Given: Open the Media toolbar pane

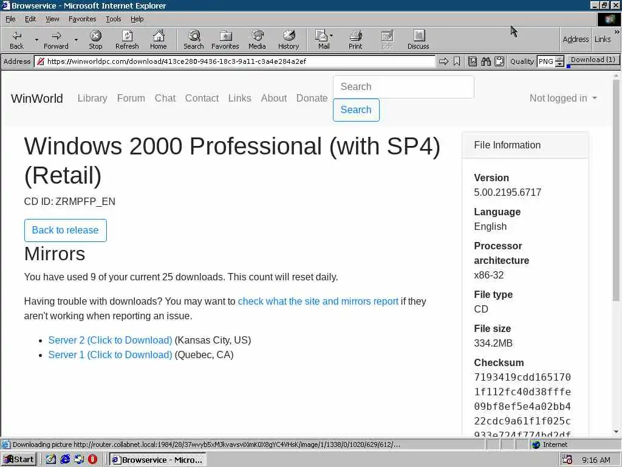Looking at the screenshot, I should 257,40.
